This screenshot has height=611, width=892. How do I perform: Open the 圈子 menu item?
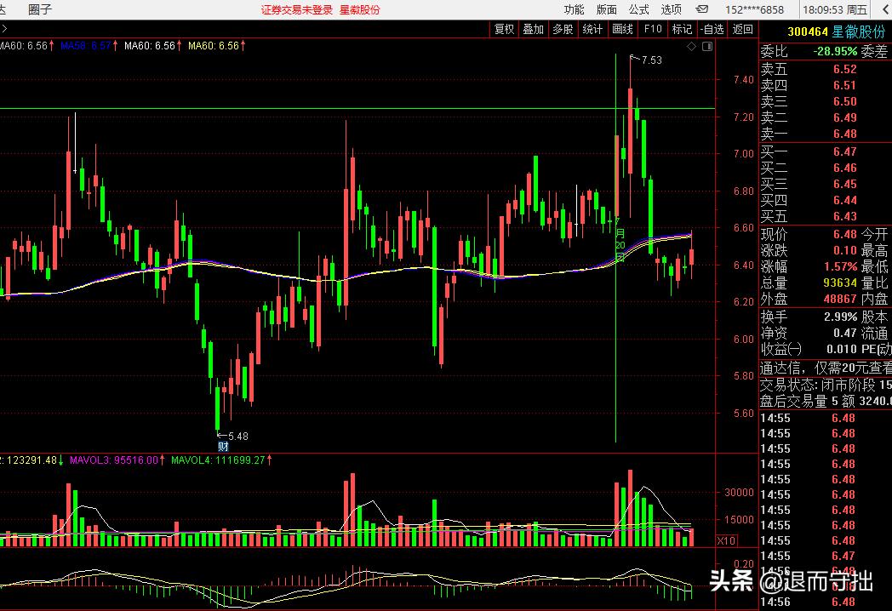(40, 9)
